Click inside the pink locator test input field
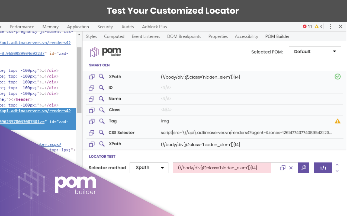This screenshot has width=347, height=216. pos(222,168)
